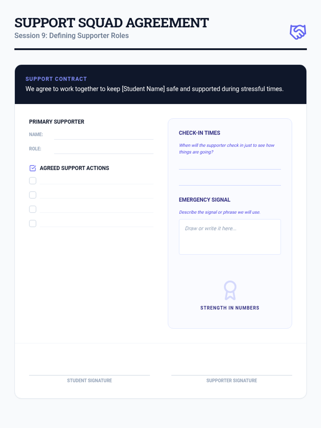Click the award ribbon icon
Viewport: 321px width, 428px height.
230,290
